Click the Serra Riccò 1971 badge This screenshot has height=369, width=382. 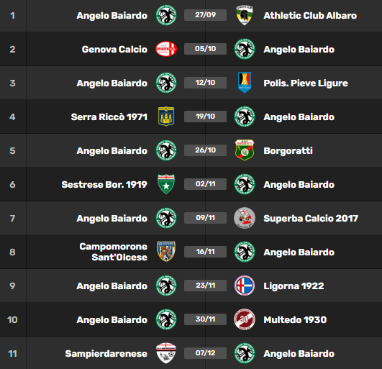point(166,117)
